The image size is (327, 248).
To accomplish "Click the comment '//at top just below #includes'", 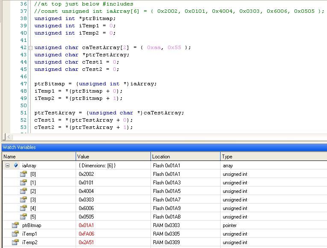I will coord(84,4).
